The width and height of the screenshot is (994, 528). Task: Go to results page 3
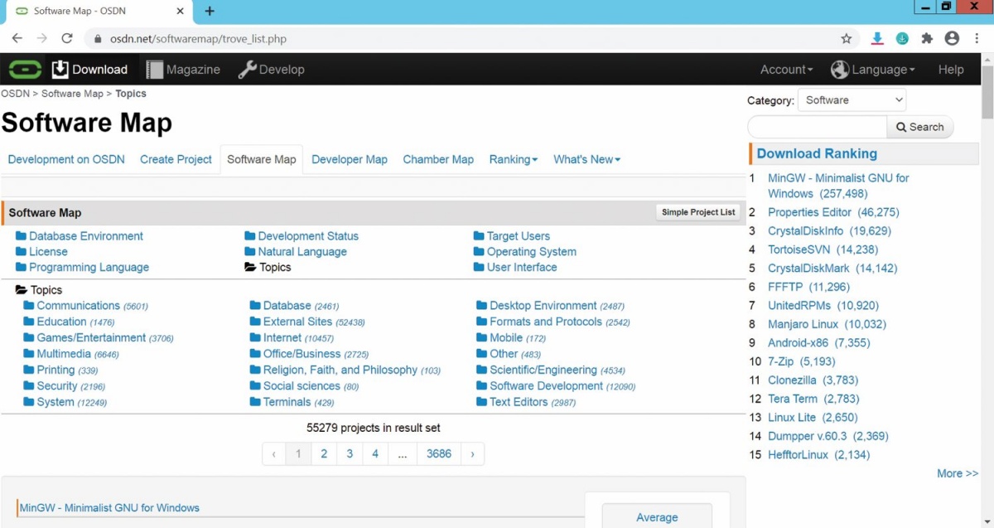(x=350, y=453)
